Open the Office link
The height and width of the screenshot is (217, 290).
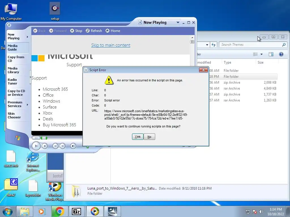point(48,95)
